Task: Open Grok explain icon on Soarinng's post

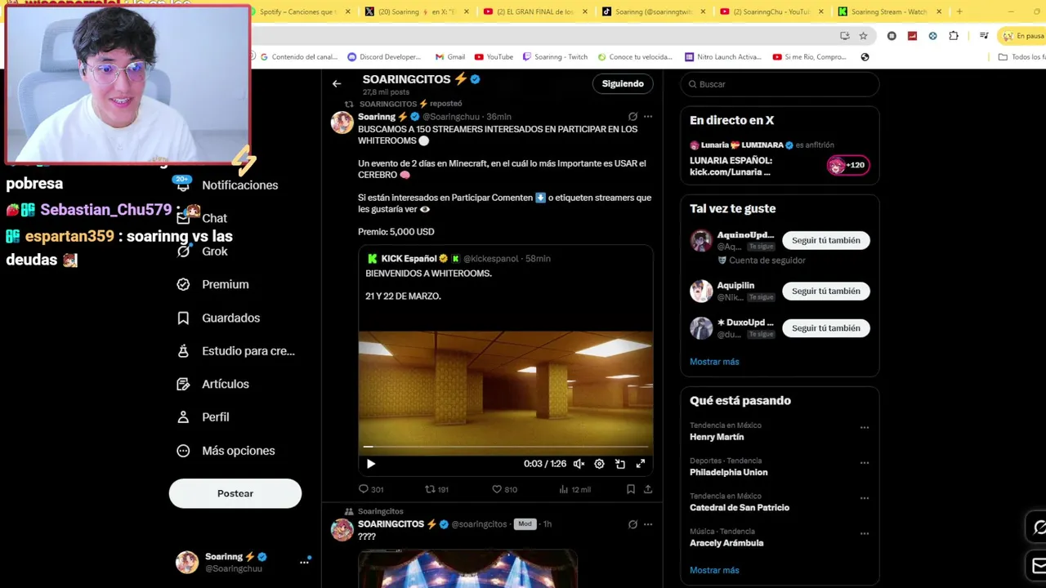Action: tap(633, 117)
